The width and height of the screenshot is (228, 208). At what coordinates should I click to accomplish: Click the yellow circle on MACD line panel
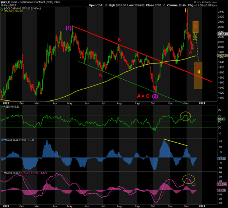[x=189, y=179]
